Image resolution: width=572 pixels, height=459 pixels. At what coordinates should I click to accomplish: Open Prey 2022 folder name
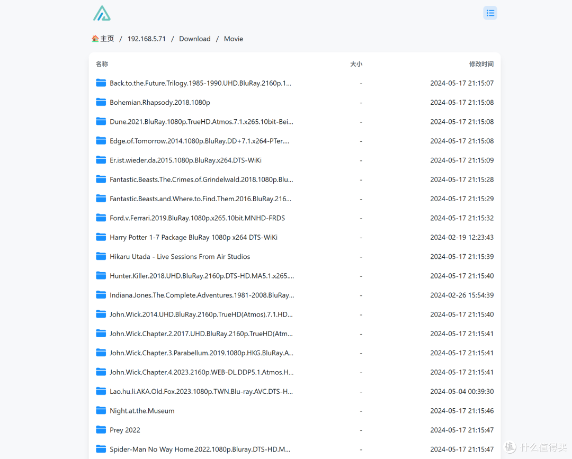125,430
